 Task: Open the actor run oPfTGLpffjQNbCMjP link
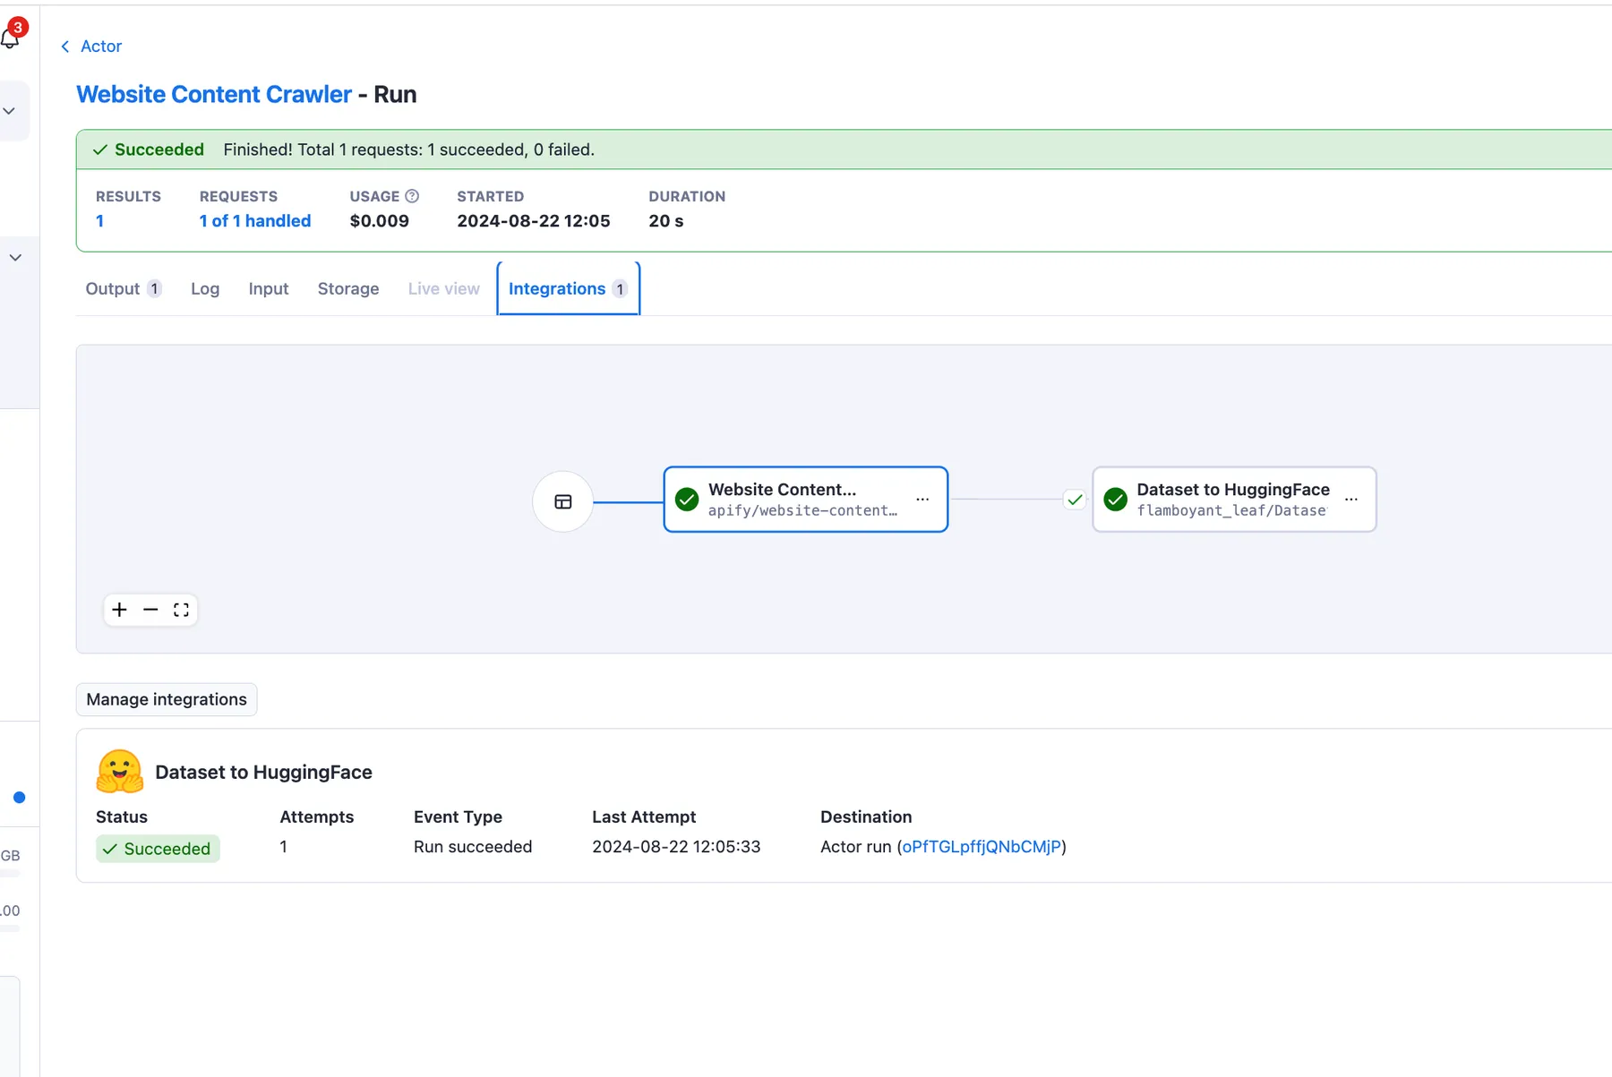982,847
